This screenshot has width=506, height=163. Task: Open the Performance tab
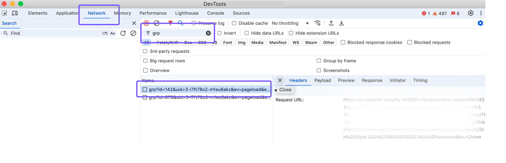coord(153,13)
